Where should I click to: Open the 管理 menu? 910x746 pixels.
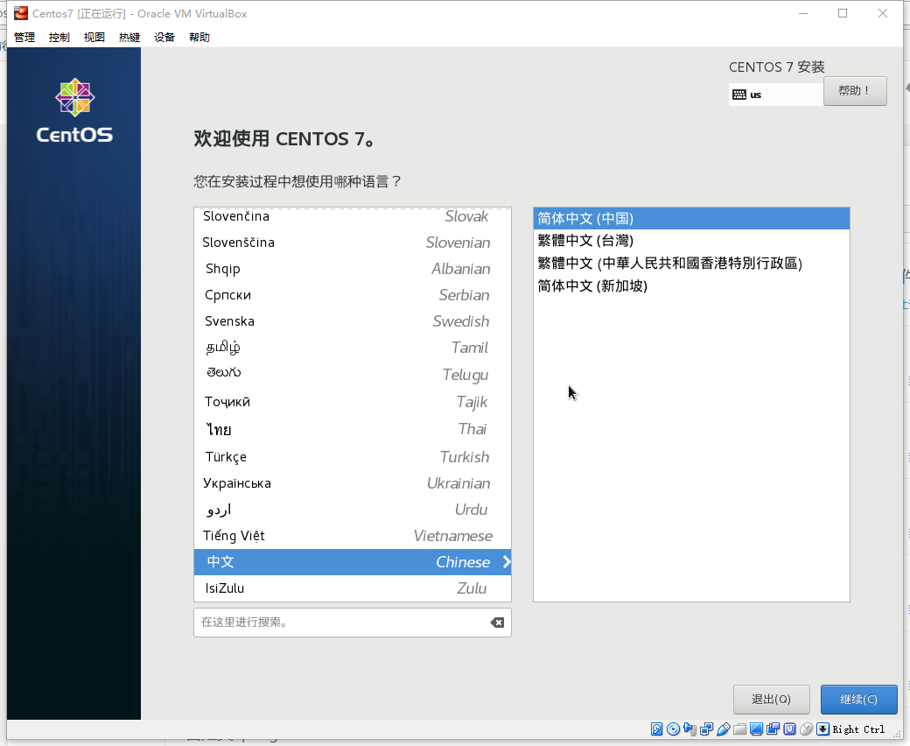pyautogui.click(x=24, y=37)
